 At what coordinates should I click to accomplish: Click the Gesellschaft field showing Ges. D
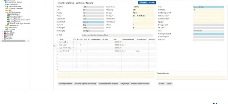click(x=93, y=22)
